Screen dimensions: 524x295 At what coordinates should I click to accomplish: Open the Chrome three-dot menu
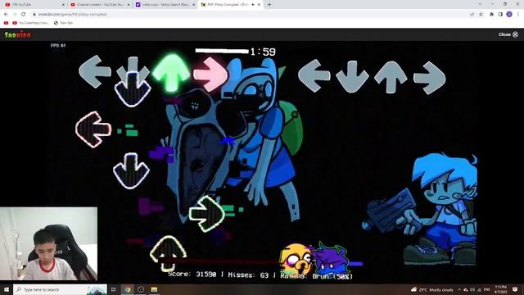pyautogui.click(x=518, y=15)
